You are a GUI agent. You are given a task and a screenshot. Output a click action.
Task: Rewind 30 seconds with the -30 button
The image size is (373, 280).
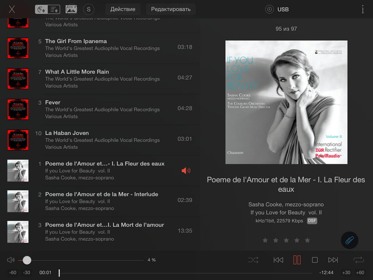point(27,273)
